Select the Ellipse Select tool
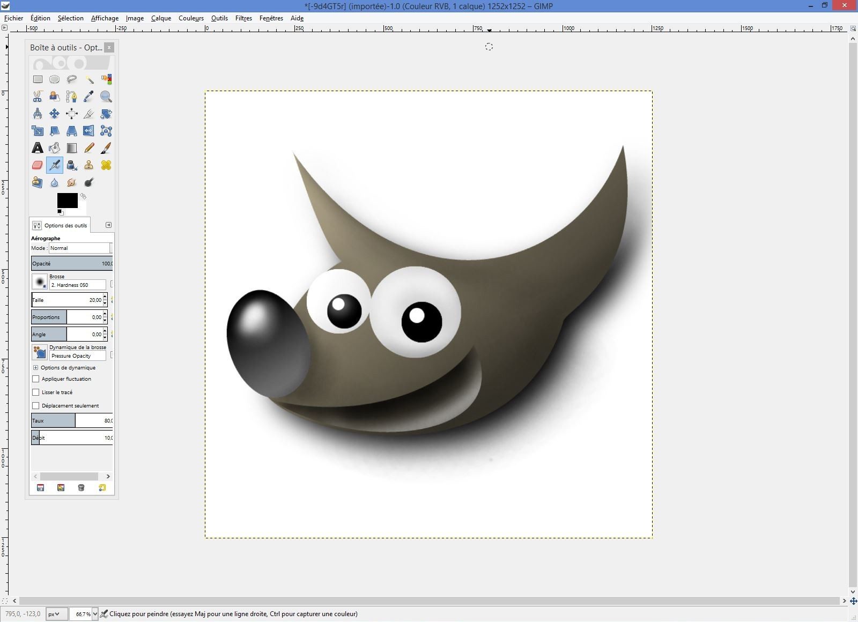 (x=55, y=79)
